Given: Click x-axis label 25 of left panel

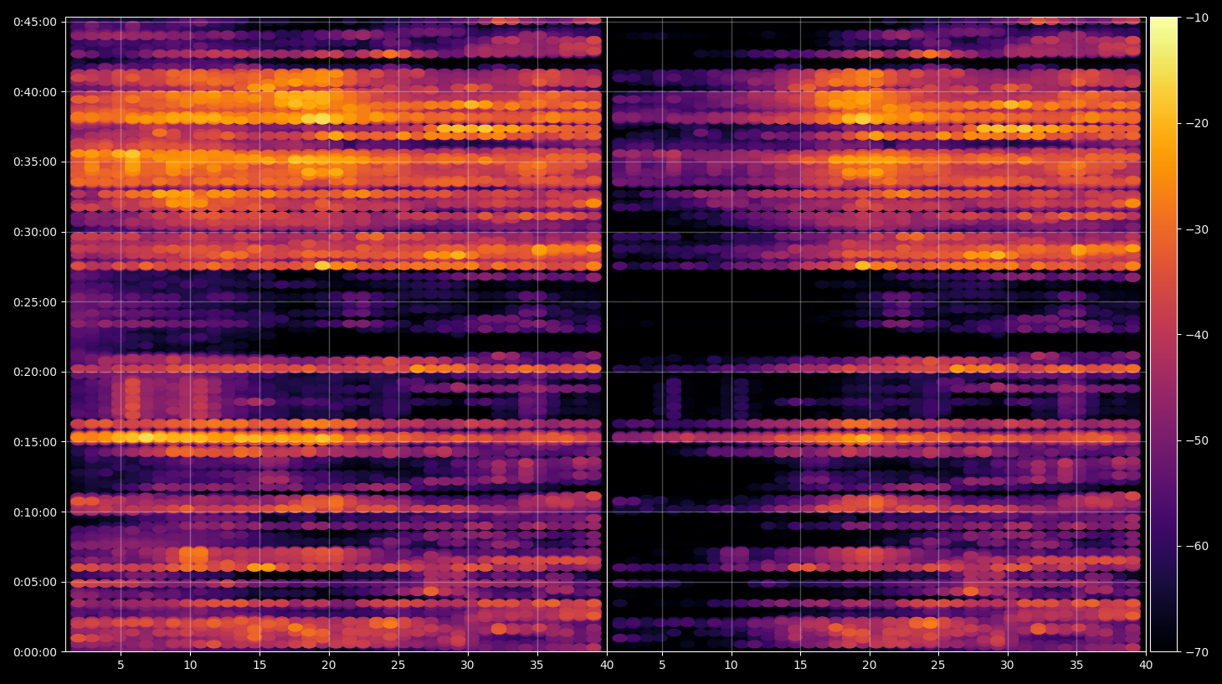Looking at the screenshot, I should [398, 666].
